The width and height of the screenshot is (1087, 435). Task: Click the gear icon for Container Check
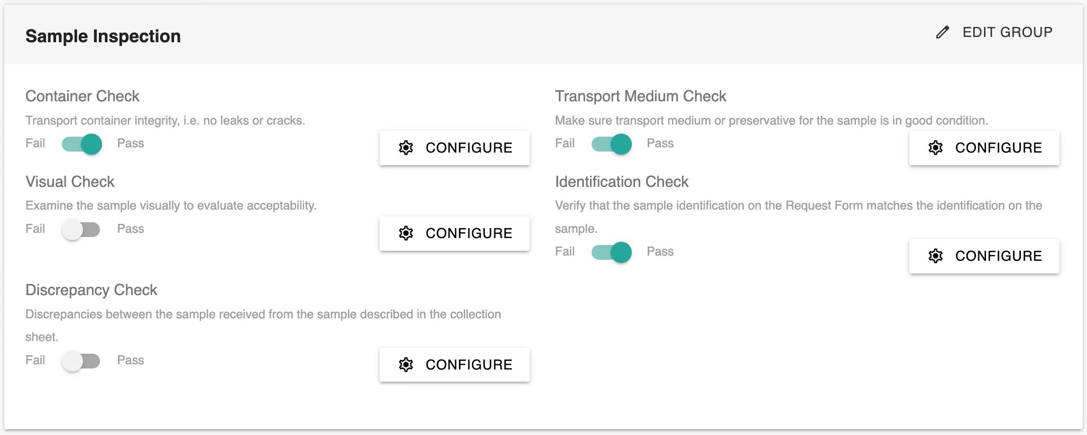[x=406, y=148]
